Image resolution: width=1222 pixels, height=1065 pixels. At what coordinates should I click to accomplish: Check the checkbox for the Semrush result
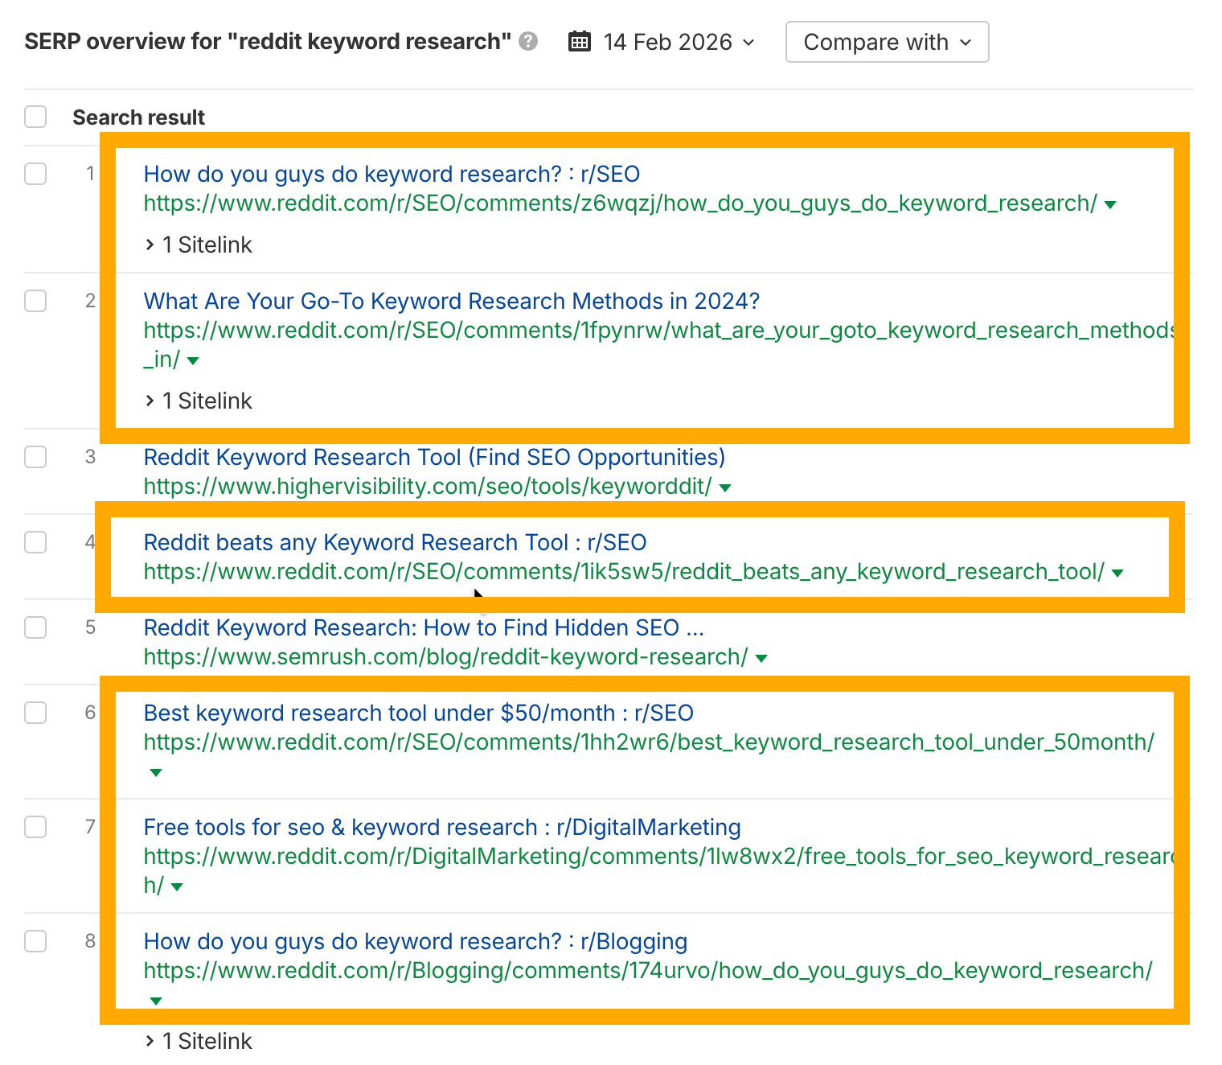click(35, 627)
